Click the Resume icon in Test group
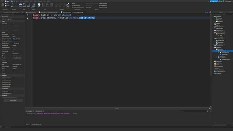 pos(47,4)
